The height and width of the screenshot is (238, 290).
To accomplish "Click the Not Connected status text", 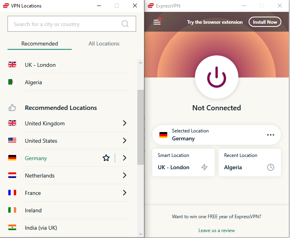I will coord(217,108).
